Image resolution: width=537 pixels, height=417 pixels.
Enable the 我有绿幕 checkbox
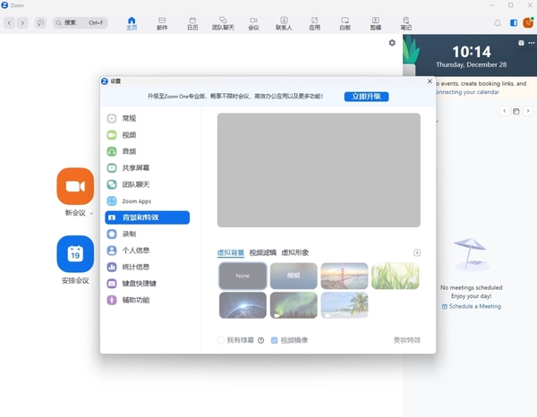click(x=221, y=340)
